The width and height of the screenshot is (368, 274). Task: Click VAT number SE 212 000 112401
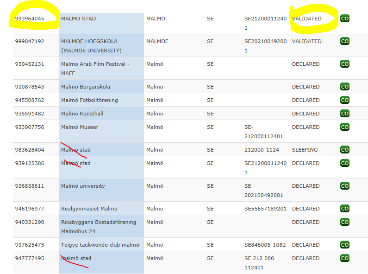click(x=259, y=263)
